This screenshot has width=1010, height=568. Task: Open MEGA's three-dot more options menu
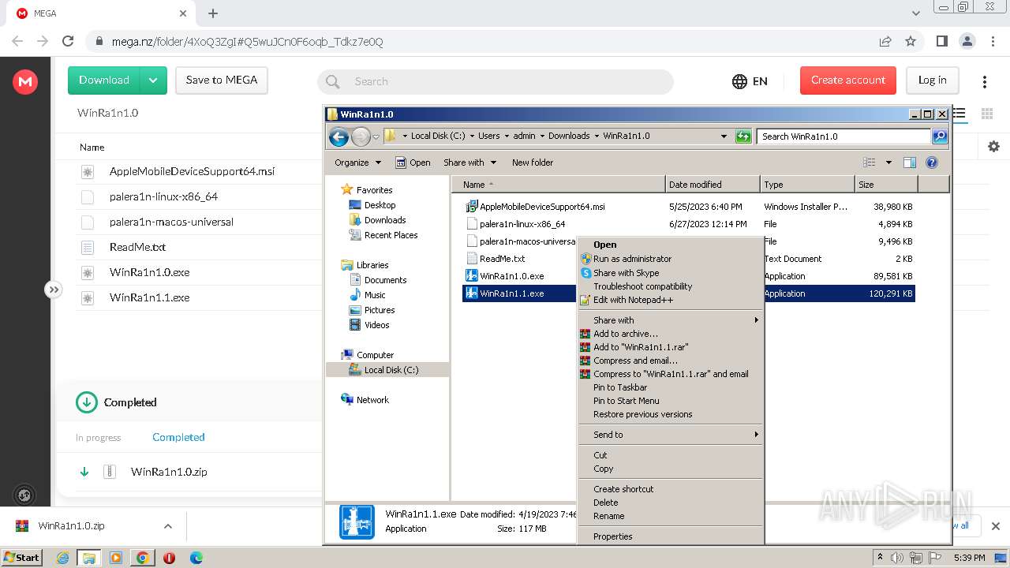(985, 81)
